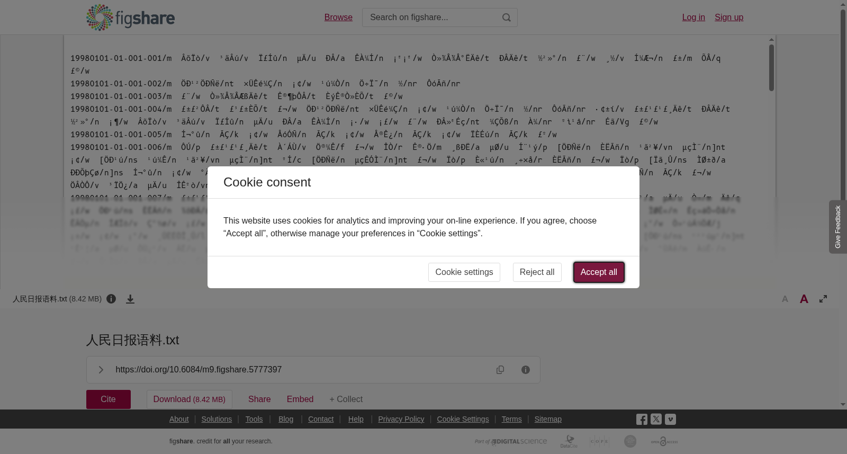The height and width of the screenshot is (454, 847).
Task: Click the Cite button
Action: [x=109, y=399]
